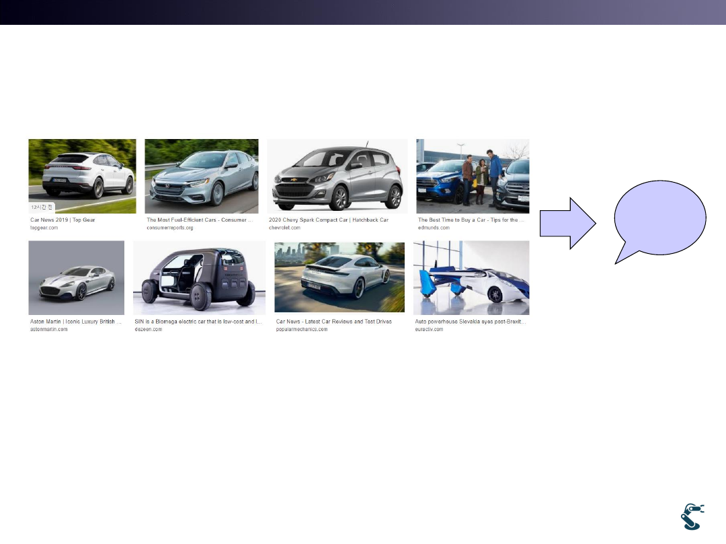Open the silver Chevy Spark hatchback image
This screenshot has width=726, height=544.
click(x=337, y=176)
